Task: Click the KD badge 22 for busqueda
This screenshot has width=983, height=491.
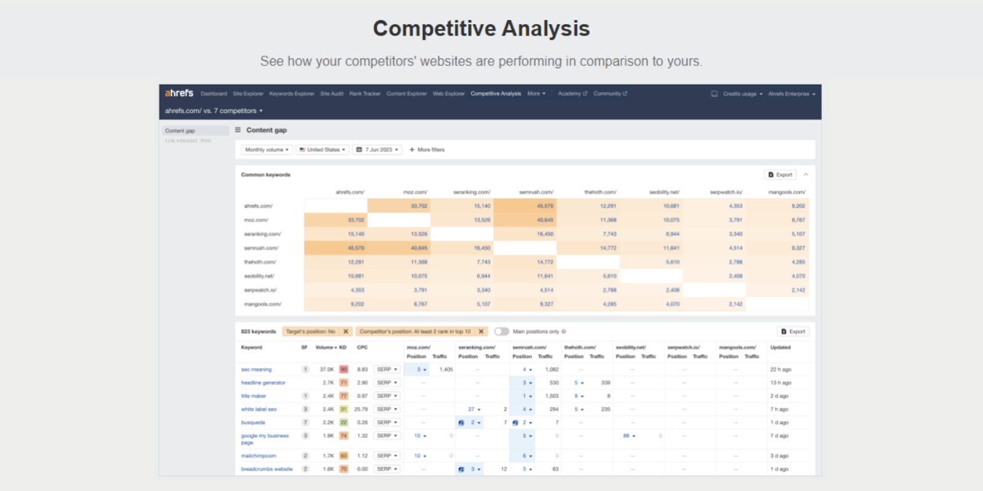Action: click(344, 423)
